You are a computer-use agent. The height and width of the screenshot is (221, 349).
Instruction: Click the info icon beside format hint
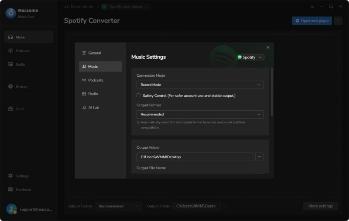click(138, 122)
